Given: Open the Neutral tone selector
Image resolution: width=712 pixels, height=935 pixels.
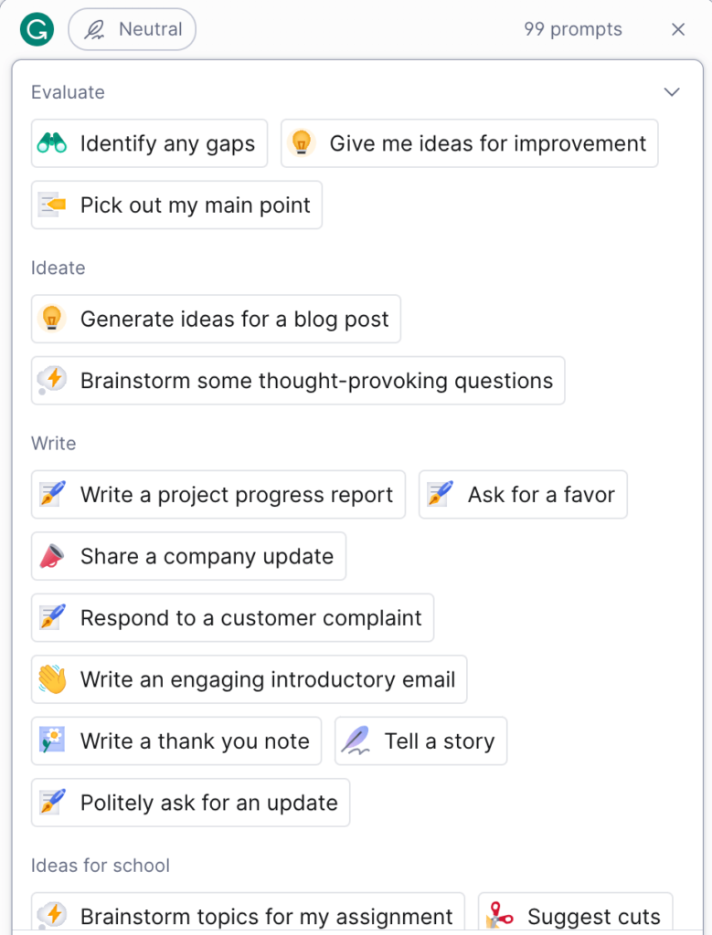Looking at the screenshot, I should tap(132, 28).
